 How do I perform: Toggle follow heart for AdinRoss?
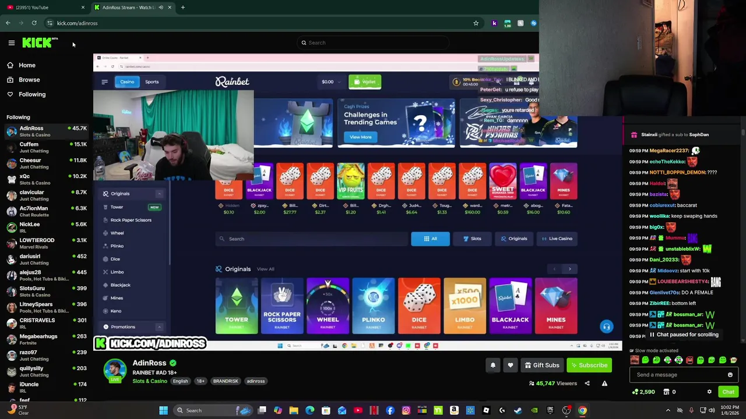click(x=511, y=365)
